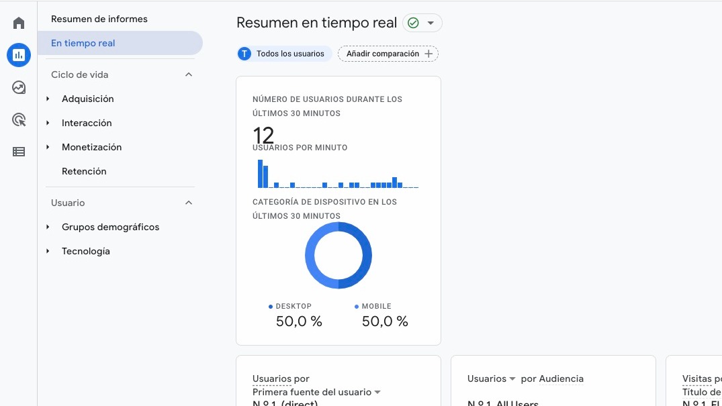Open the Explore trend-line icon
The height and width of the screenshot is (406, 722).
19,87
